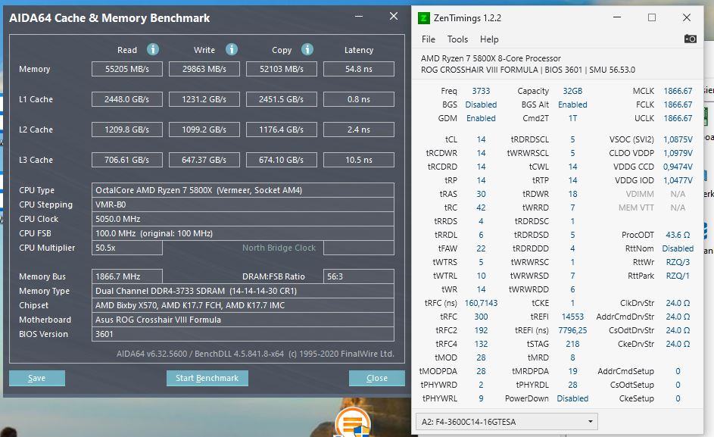This screenshot has width=714, height=437.
Task: Click the CPU Multiplier value 50.5x
Action: click(x=127, y=248)
